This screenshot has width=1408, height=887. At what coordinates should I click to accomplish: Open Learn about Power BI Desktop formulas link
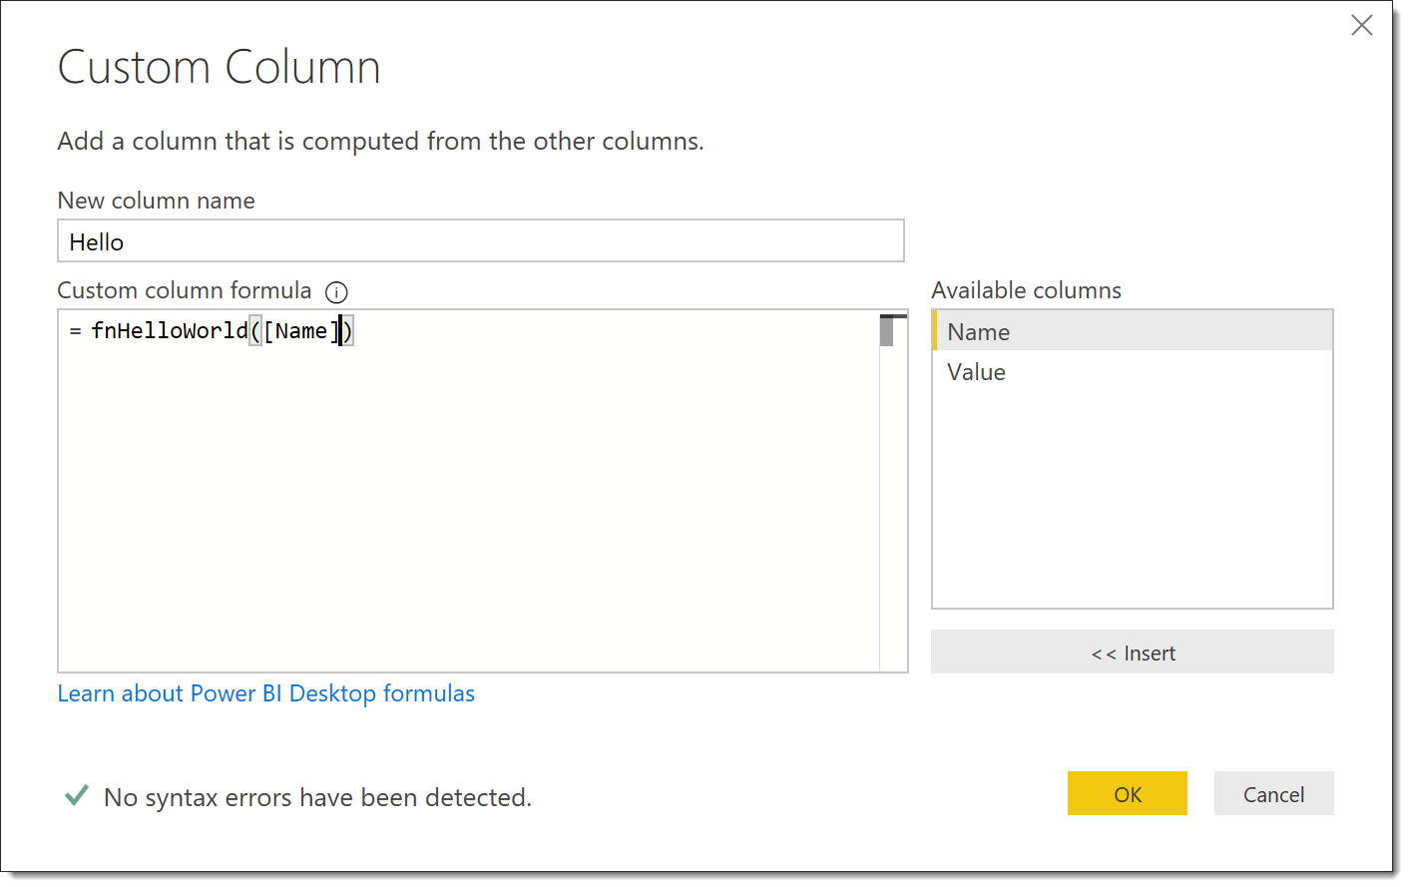tap(266, 693)
